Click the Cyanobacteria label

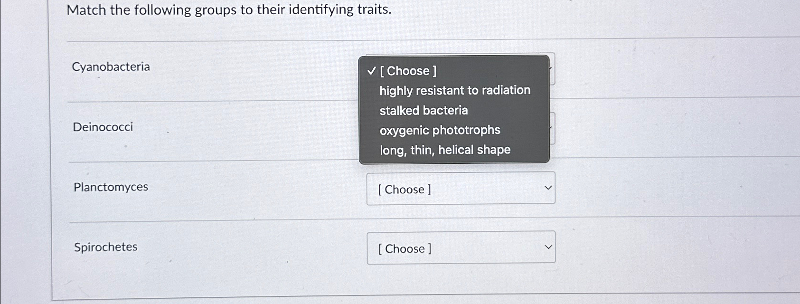[x=110, y=66]
